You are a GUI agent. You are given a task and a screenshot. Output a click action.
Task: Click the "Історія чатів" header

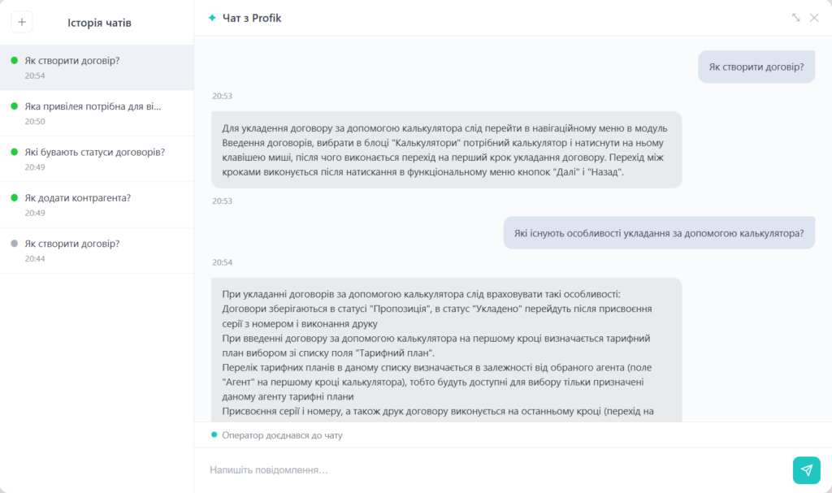(x=99, y=23)
